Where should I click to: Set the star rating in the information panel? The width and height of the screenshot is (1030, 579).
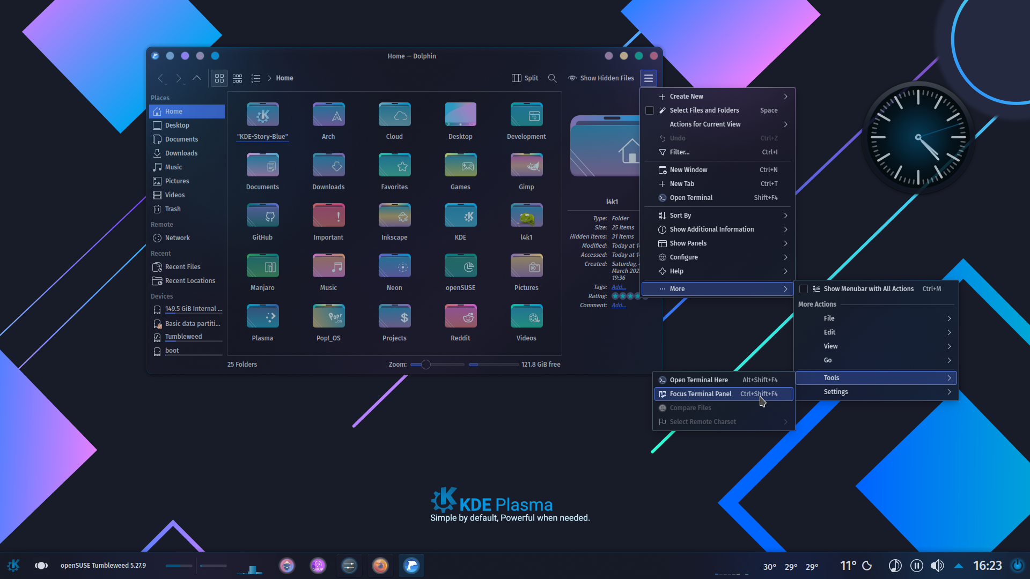[x=626, y=296]
